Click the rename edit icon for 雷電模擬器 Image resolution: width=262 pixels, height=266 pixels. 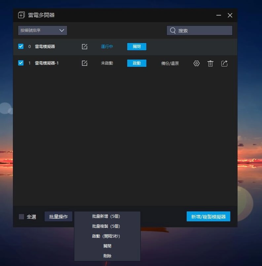(x=85, y=47)
